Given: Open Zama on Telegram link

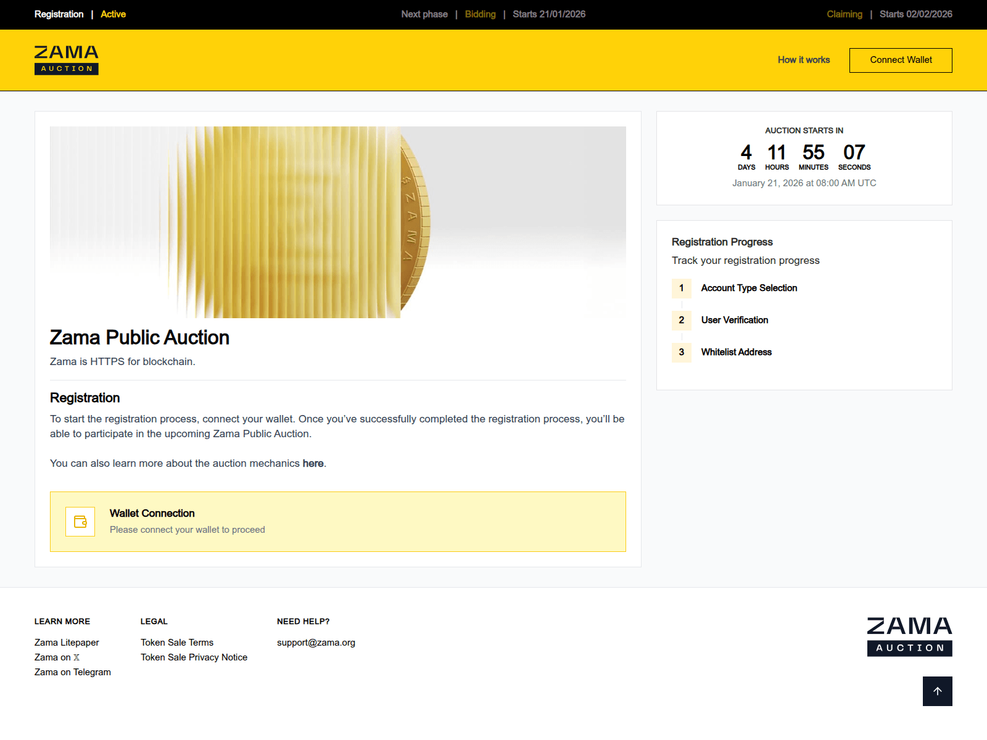Looking at the screenshot, I should [73, 672].
